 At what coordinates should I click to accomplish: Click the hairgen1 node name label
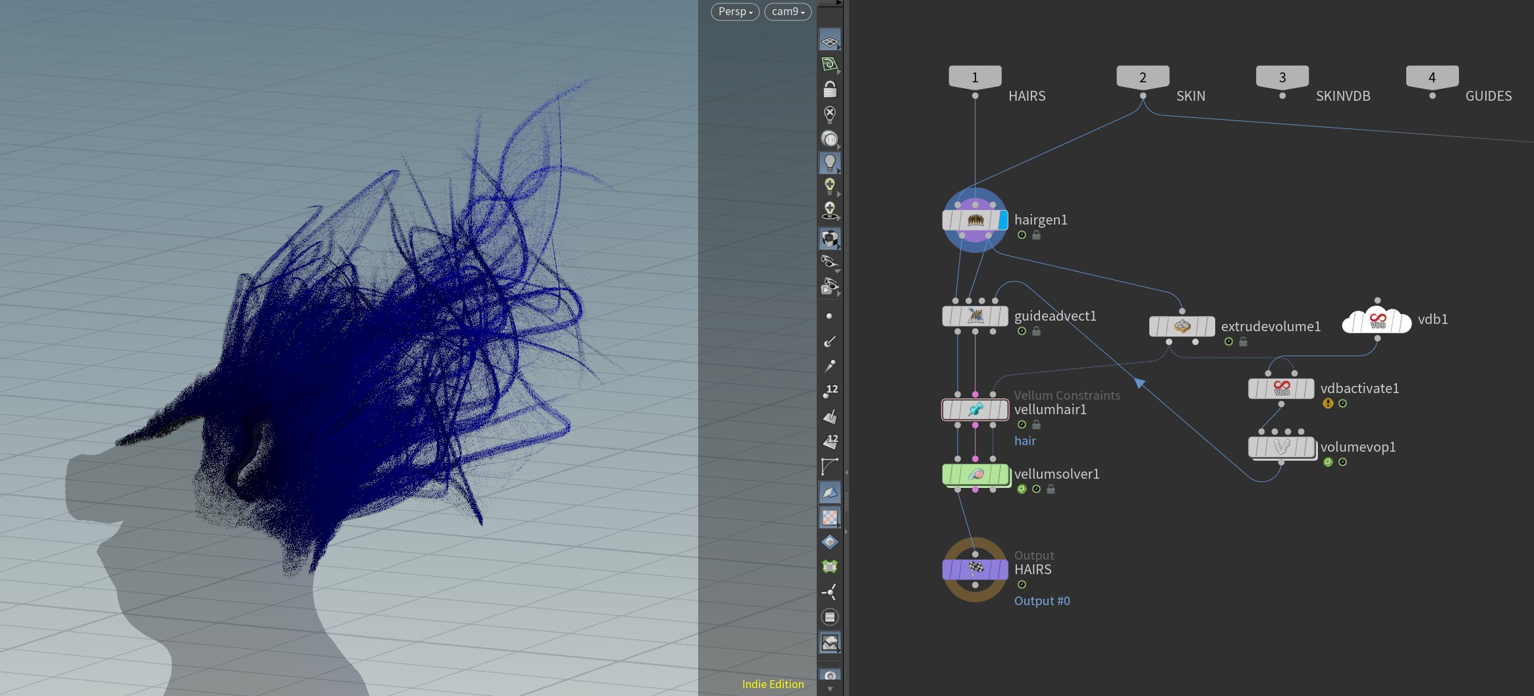point(1041,220)
